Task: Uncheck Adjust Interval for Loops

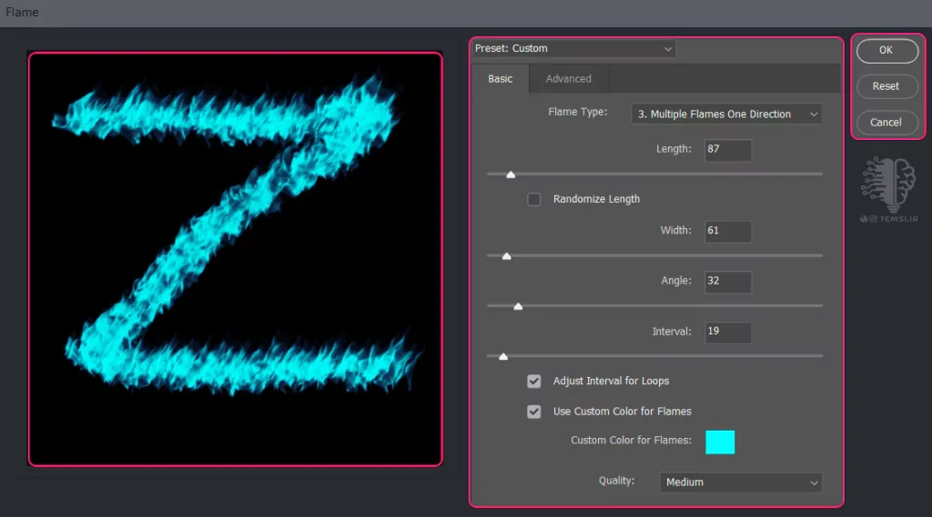Action: [x=533, y=381]
